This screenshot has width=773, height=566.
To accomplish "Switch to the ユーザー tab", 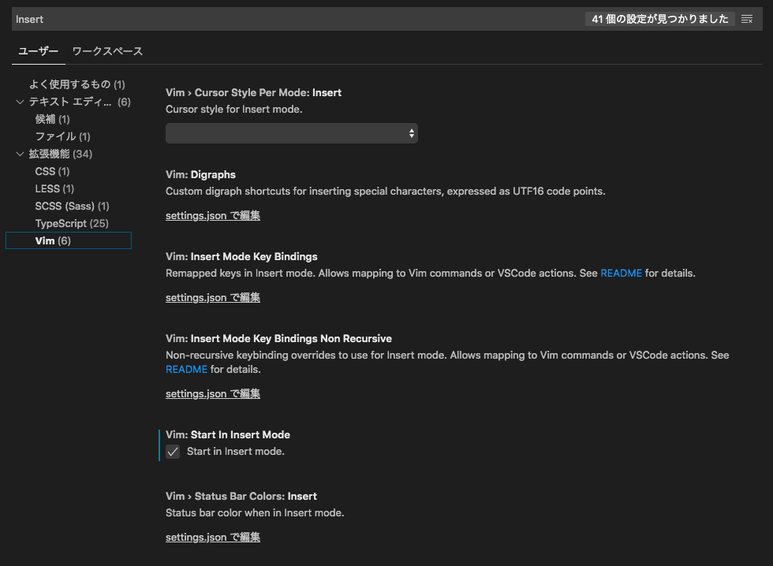I will click(x=39, y=51).
